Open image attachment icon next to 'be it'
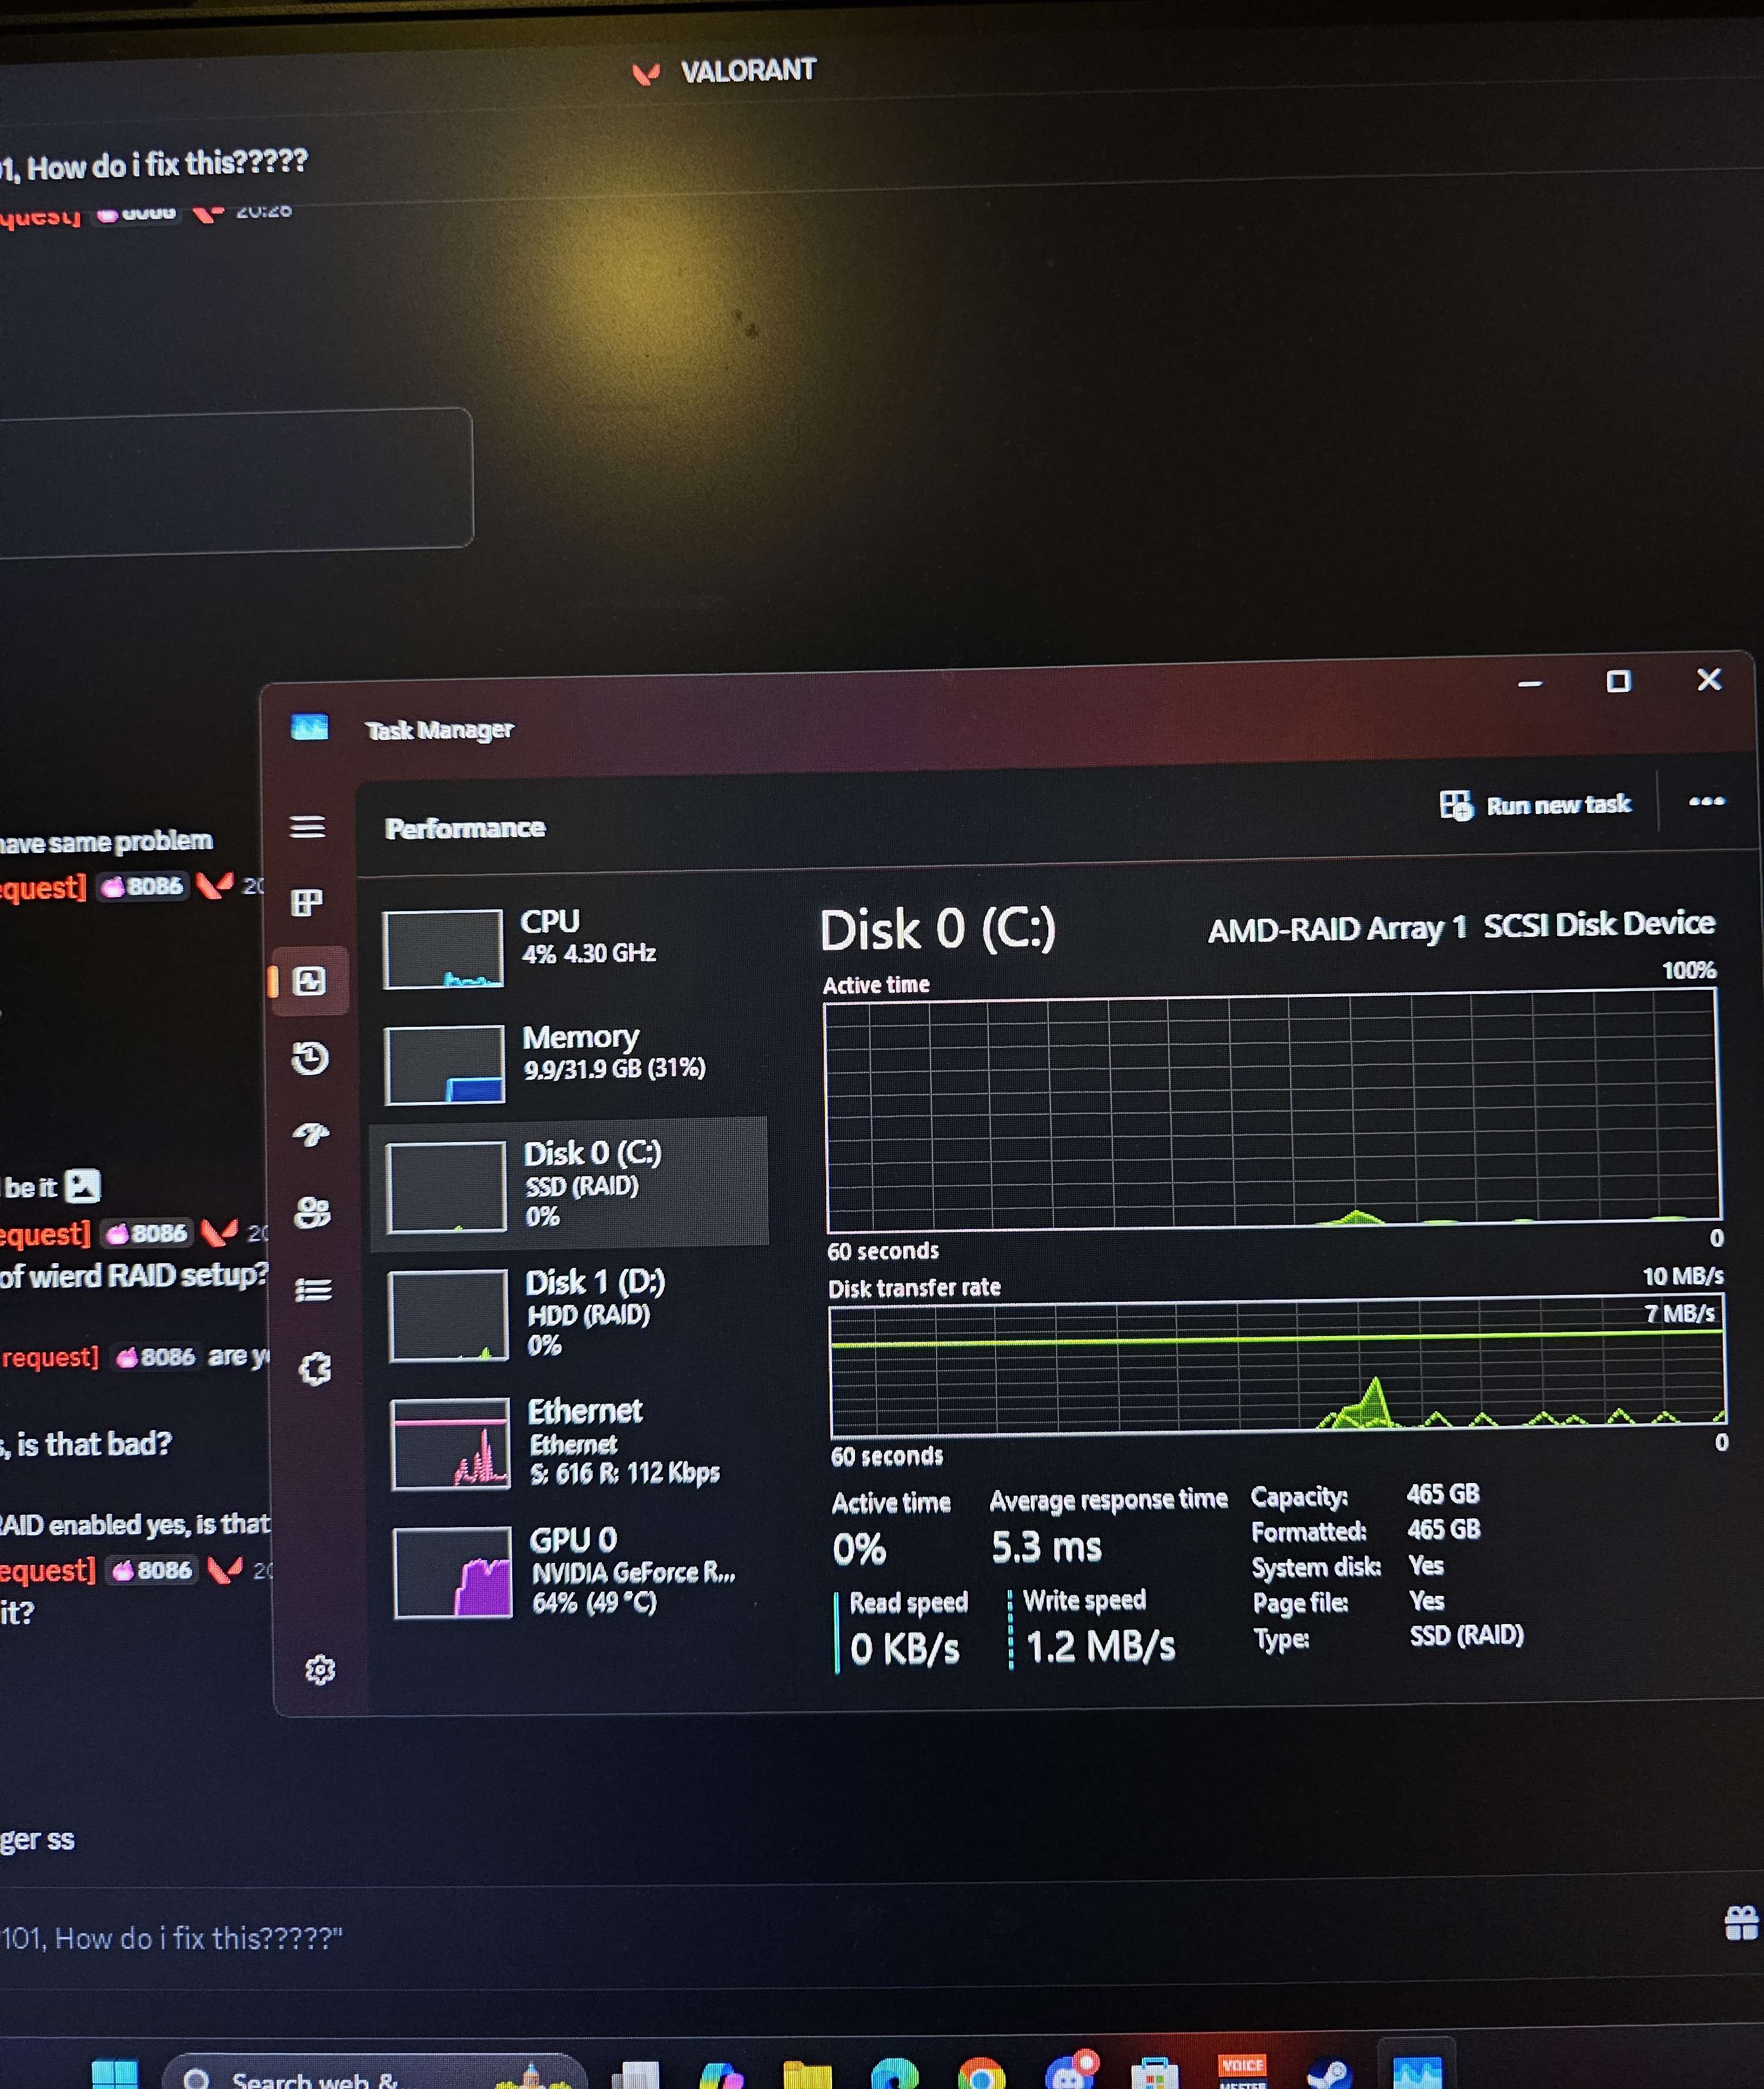The image size is (1764, 2089). click(x=83, y=1186)
